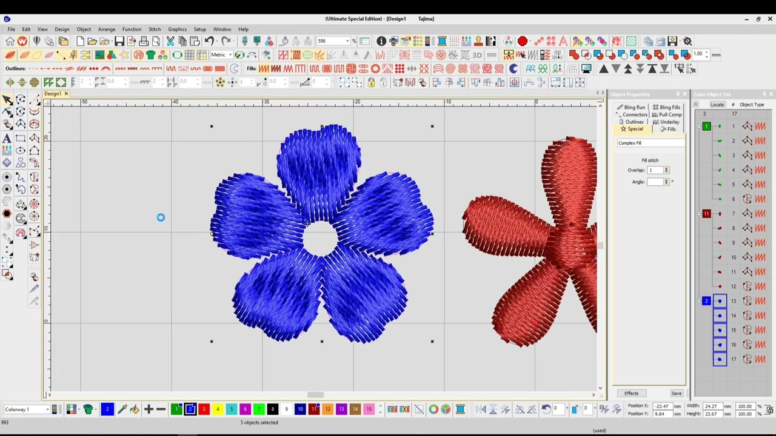
Task: Click the select arrow tool in left toolbox
Action: [7, 99]
